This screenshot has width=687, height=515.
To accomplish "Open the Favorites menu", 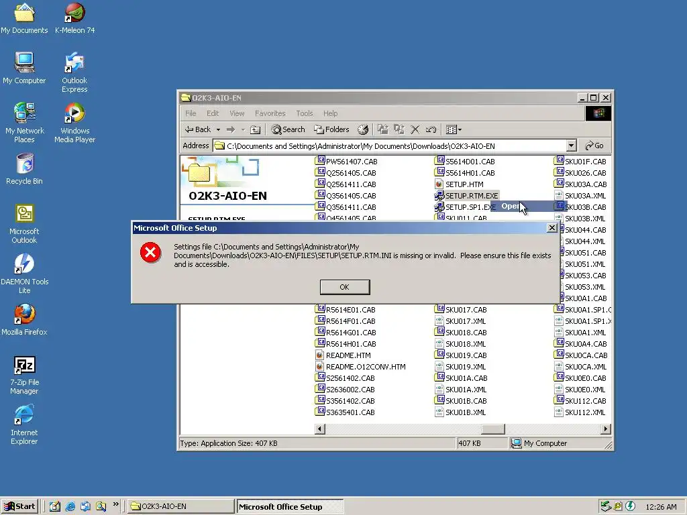I will pyautogui.click(x=270, y=113).
